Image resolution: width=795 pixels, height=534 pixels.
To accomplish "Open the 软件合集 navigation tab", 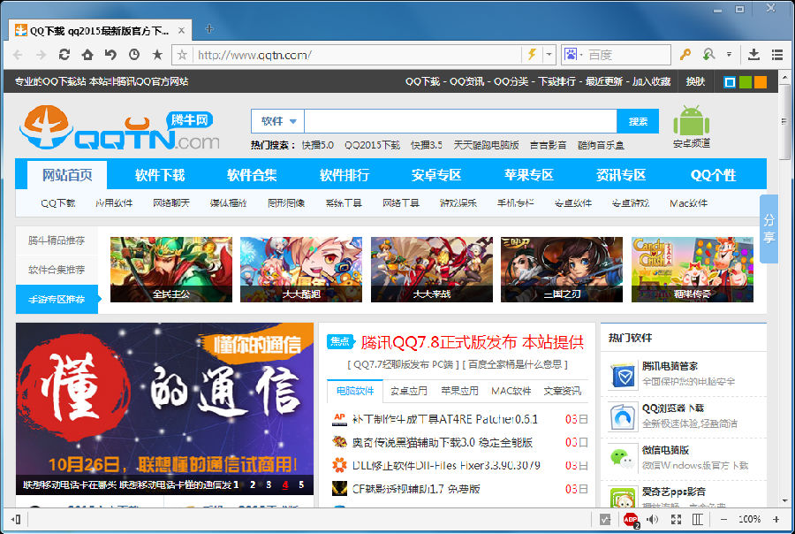I will coord(252,175).
